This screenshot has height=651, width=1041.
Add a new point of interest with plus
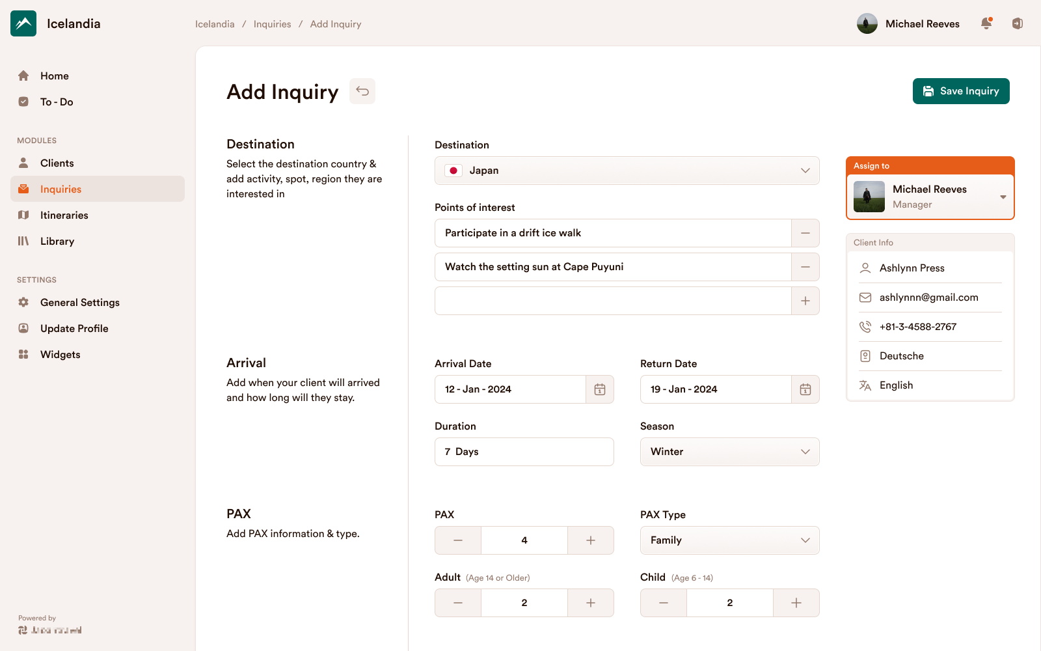805,301
